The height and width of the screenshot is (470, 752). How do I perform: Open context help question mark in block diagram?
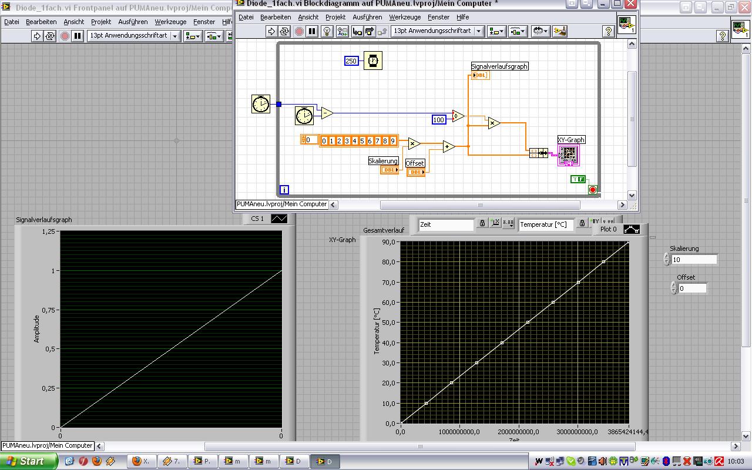(x=609, y=31)
